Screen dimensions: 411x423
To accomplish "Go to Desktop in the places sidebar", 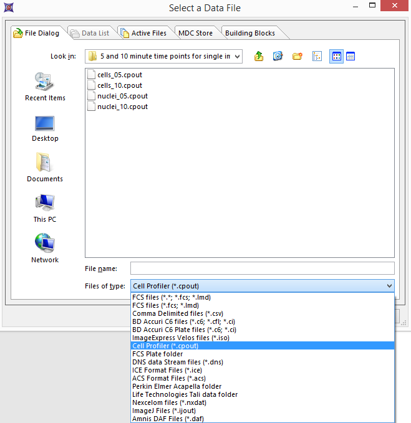I will click(45, 128).
